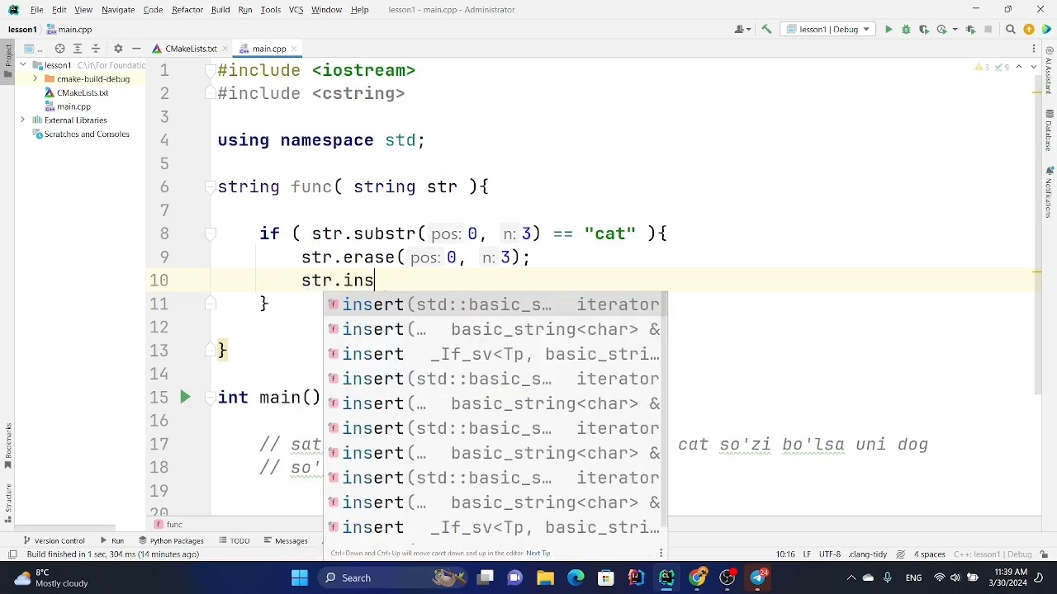The width and height of the screenshot is (1057, 594).
Task: Open completion popup options menu
Action: pos(661,554)
